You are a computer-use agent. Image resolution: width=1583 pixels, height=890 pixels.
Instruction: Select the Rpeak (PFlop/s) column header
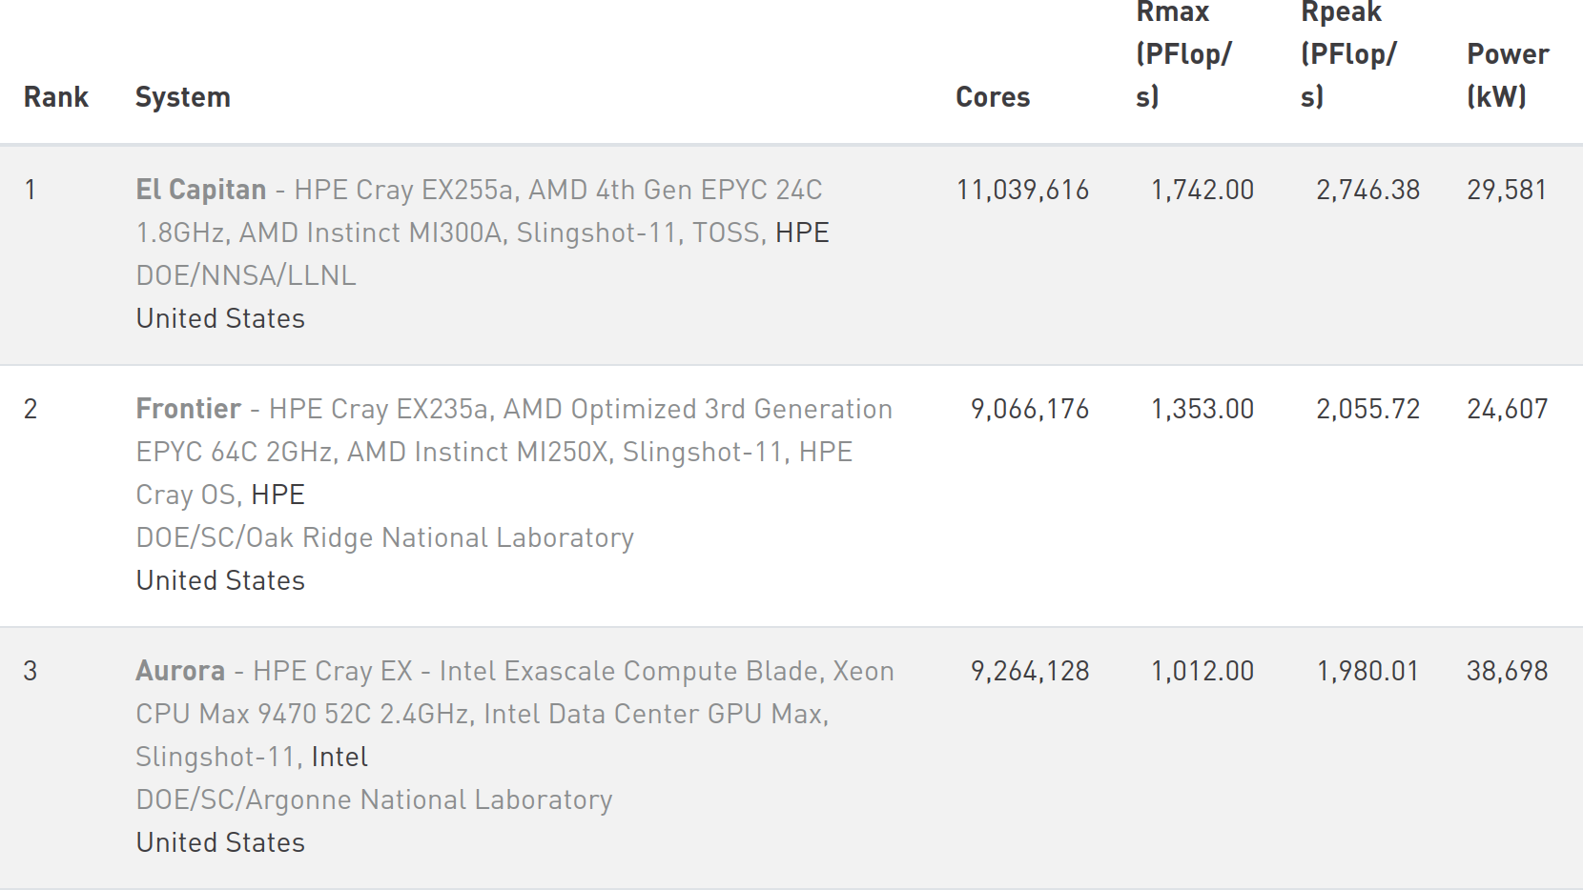pos(1348,54)
